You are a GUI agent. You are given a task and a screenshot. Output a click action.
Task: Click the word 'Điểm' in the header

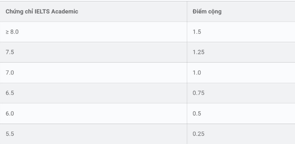(x=199, y=11)
